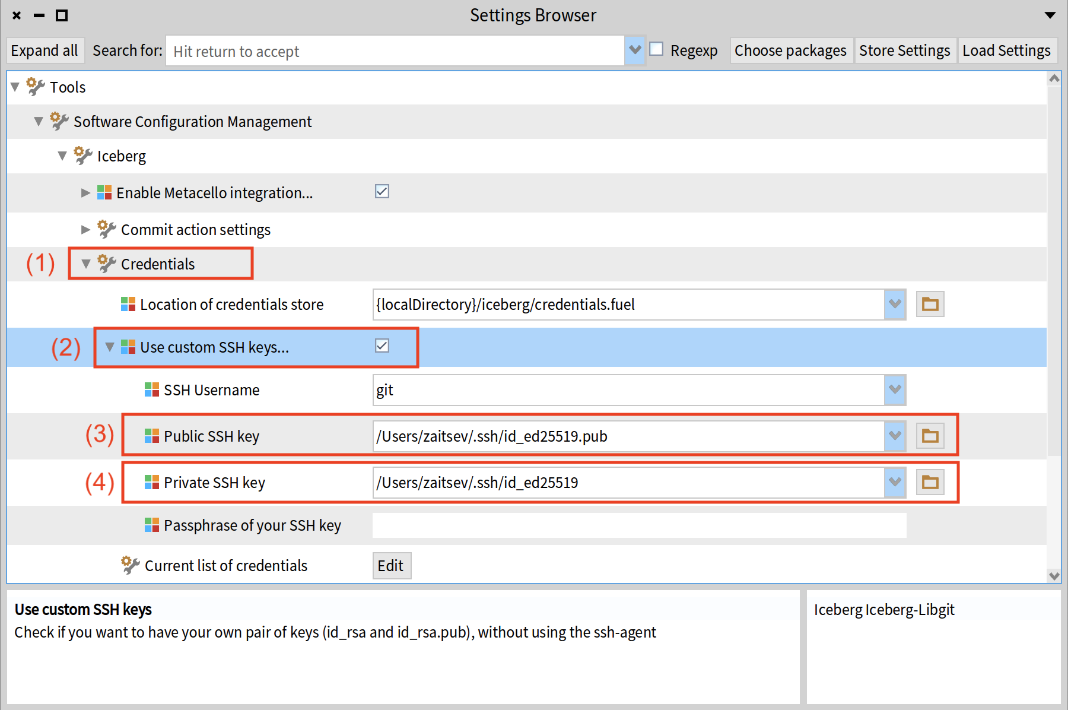This screenshot has height=710, width=1068.
Task: Disable Enable Metacello integration checkbox
Action: pos(382,191)
